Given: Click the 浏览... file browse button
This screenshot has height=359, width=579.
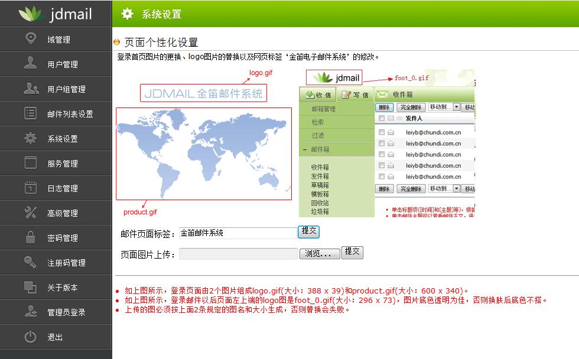Looking at the screenshot, I should [x=320, y=253].
